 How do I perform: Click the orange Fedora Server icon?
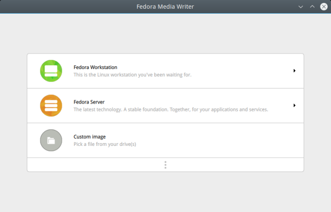(51, 106)
